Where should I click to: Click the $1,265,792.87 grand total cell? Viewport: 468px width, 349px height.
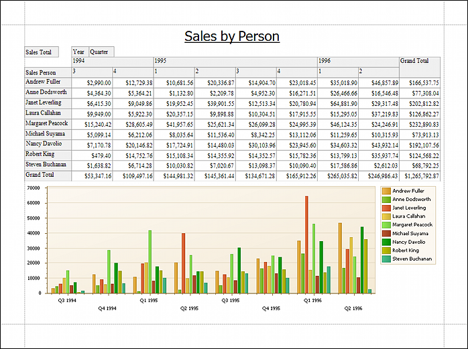pyautogui.click(x=419, y=176)
